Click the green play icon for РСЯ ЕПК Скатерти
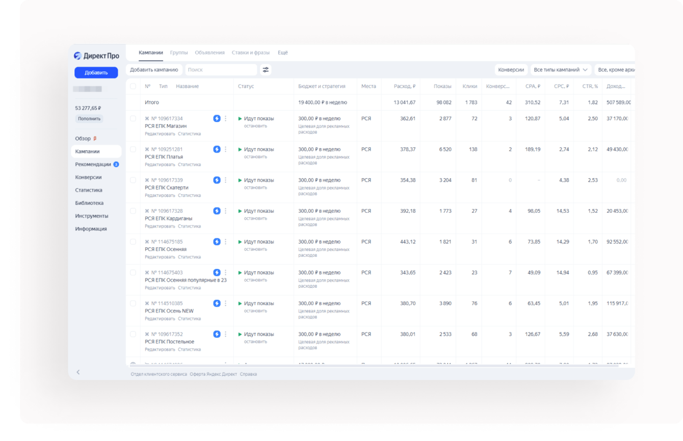Viewport: 683px width, 441px height. (240, 180)
